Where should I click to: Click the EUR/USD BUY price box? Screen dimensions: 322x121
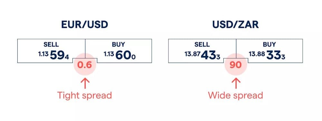tap(118, 51)
